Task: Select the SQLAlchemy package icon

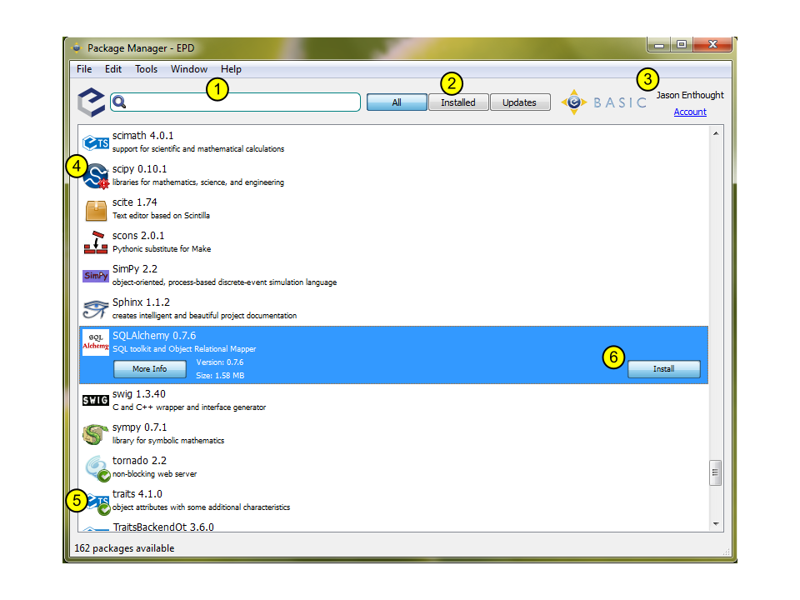Action: [96, 342]
